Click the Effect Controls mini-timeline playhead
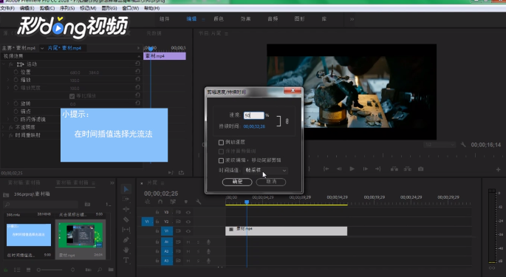This screenshot has width=506, height=277. [x=151, y=49]
